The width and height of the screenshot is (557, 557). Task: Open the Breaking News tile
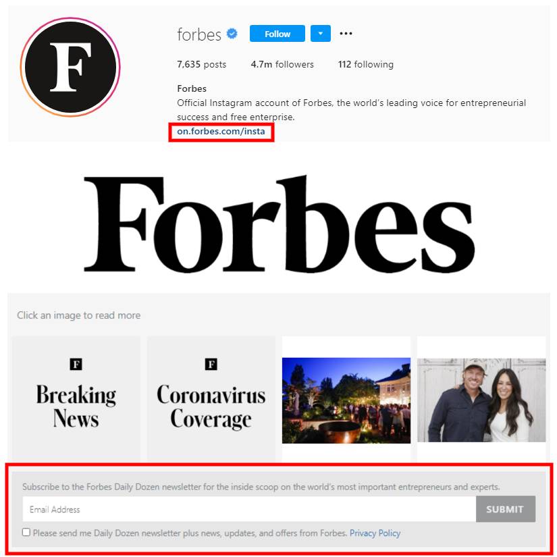point(76,399)
